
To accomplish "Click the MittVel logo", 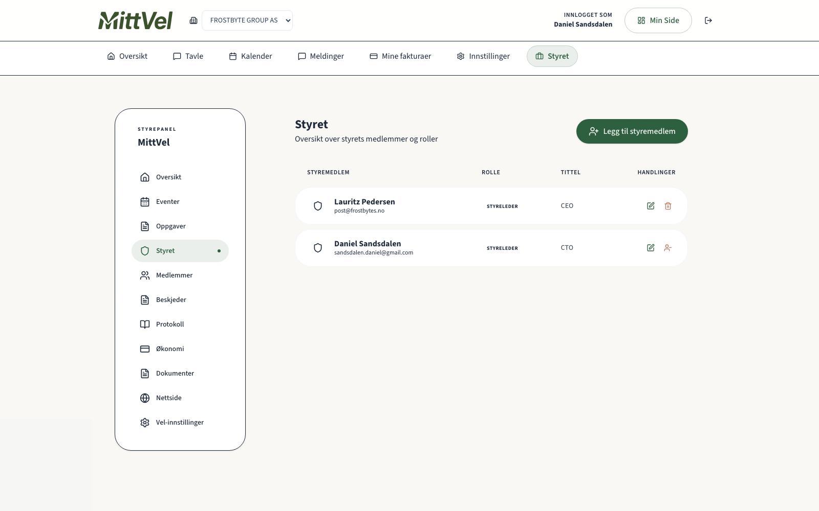I will click(136, 20).
